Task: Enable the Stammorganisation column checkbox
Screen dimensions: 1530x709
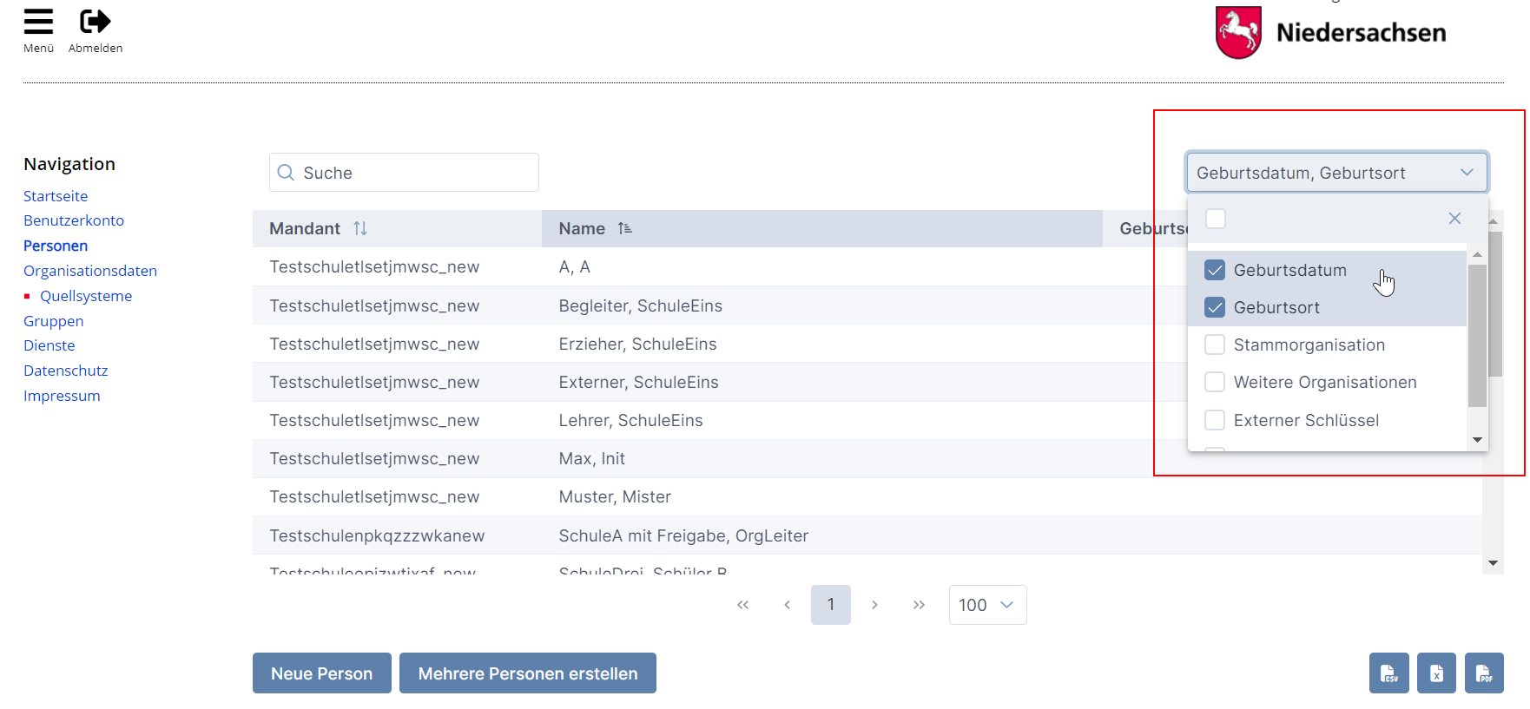Action: [x=1215, y=345]
